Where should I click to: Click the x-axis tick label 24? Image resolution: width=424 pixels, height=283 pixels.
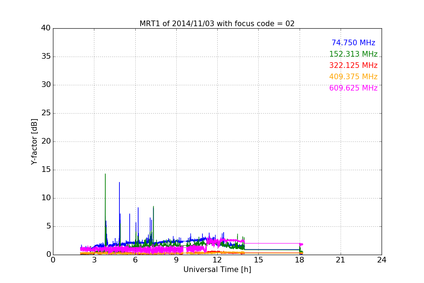coord(382,260)
